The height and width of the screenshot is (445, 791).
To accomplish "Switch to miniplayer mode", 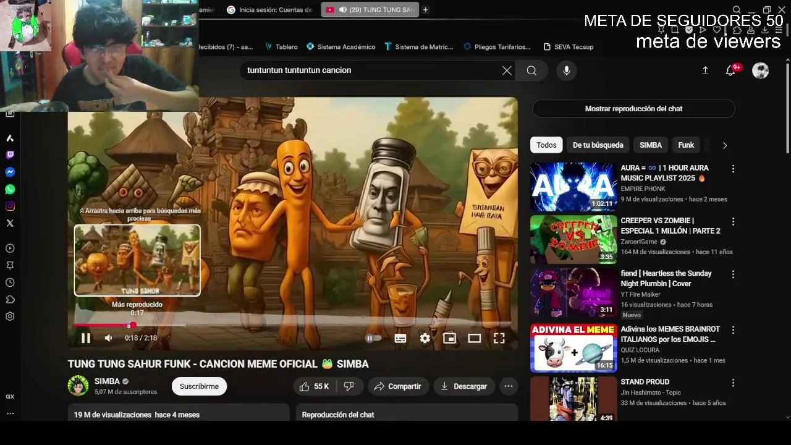I will tap(450, 338).
